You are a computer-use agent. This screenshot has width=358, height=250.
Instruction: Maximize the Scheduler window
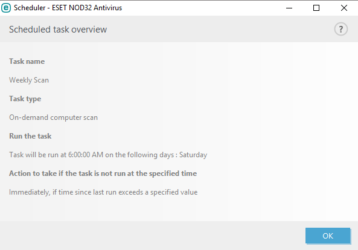coord(316,8)
